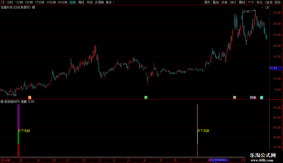Select the 15分钟 period
This screenshot has height=163, width=283.
tap(40, 2)
